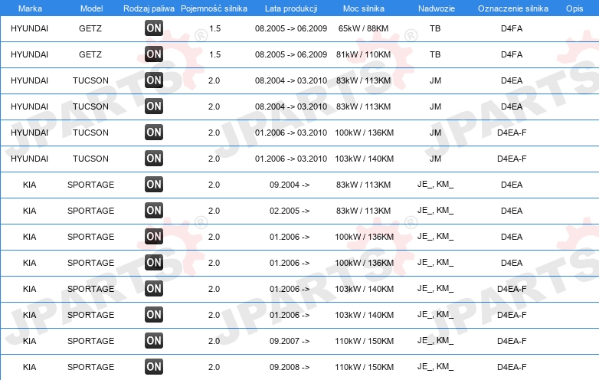Click the Pojemność silnika column header
The width and height of the screenshot is (599, 380).
coord(214,8)
